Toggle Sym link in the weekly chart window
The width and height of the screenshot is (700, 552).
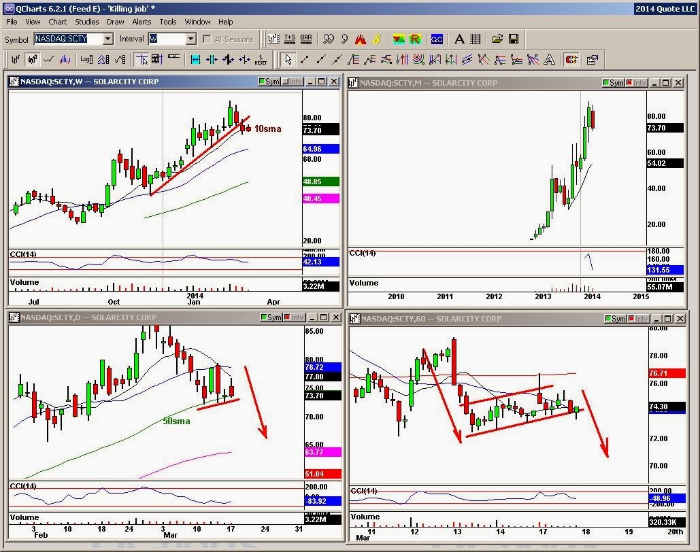pos(269,82)
